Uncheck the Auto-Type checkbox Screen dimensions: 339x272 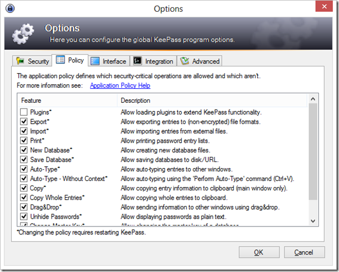[x=24, y=169]
